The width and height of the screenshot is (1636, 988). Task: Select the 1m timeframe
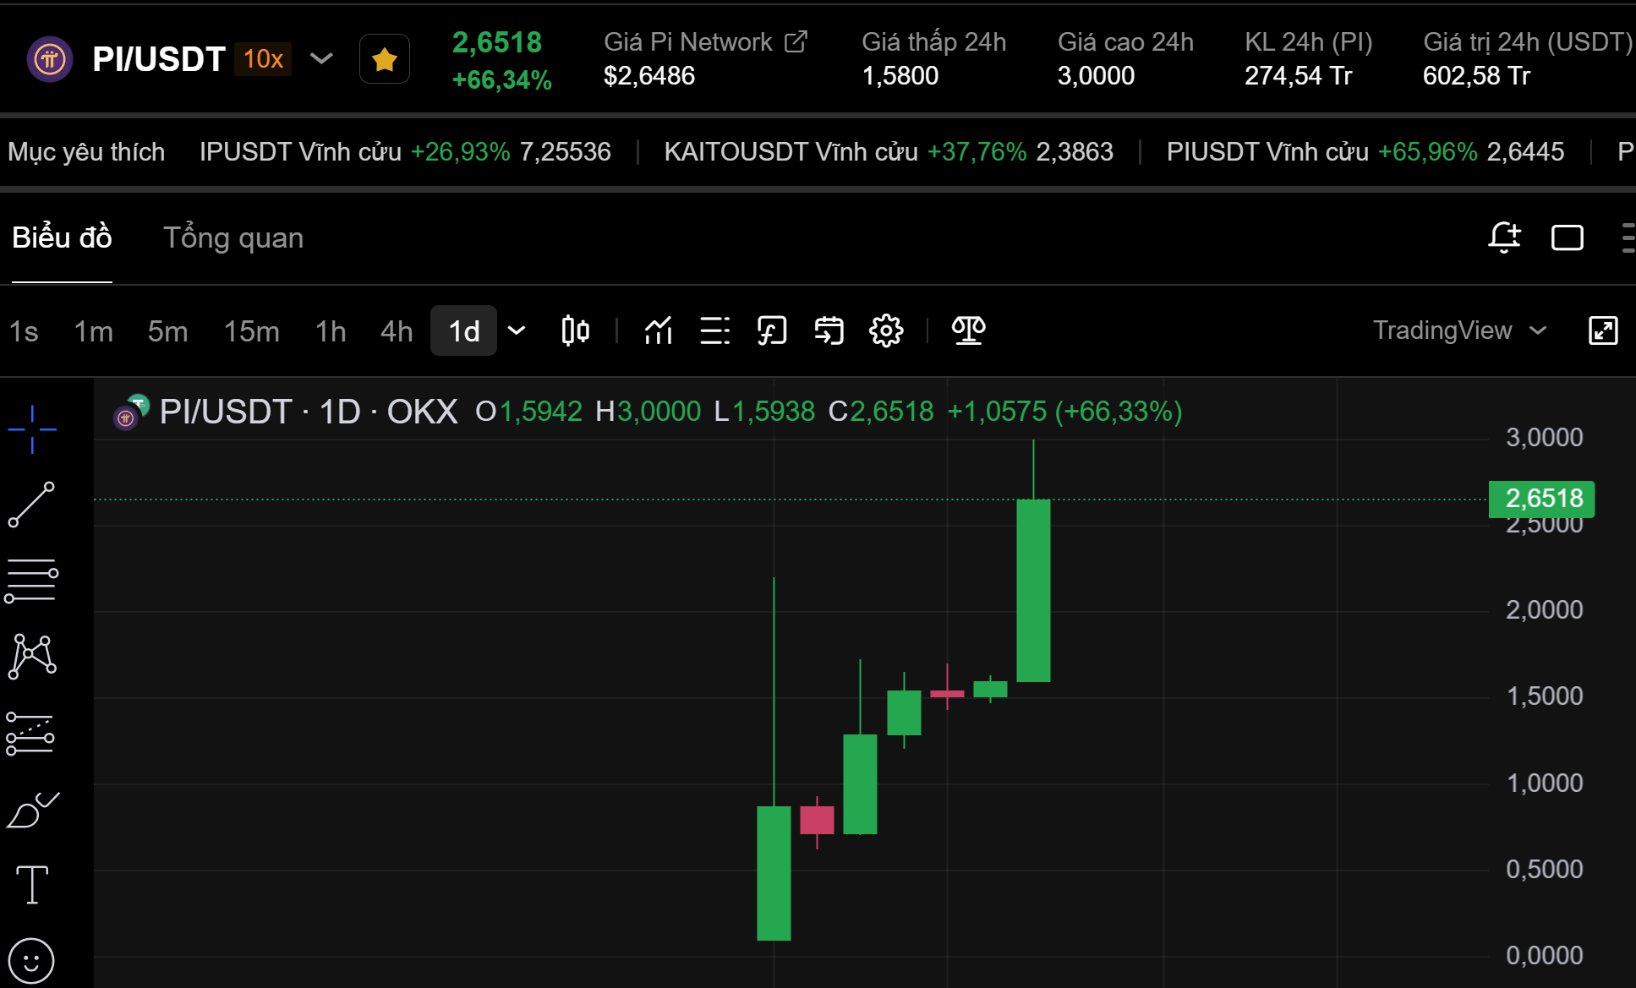click(x=93, y=331)
